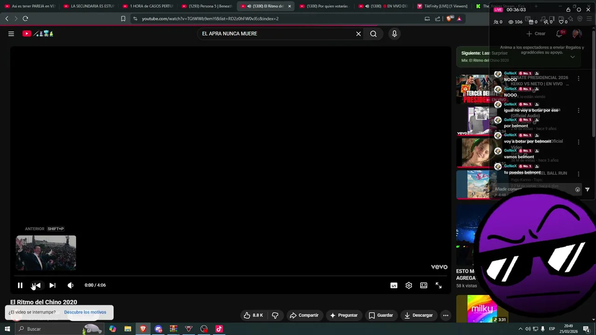Open File Explorer from taskbar
The height and width of the screenshot is (335, 596).
coord(128,329)
